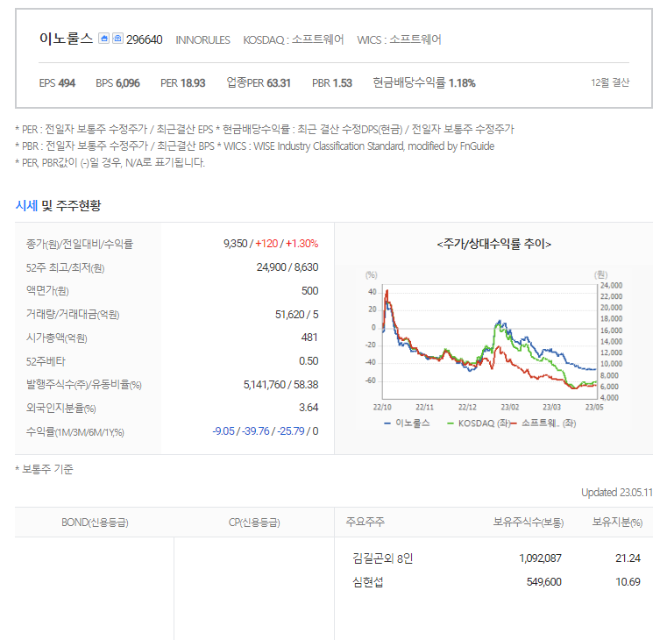667x640 pixels.
Task: Click the 주요주주 column header
Action: click(365, 522)
